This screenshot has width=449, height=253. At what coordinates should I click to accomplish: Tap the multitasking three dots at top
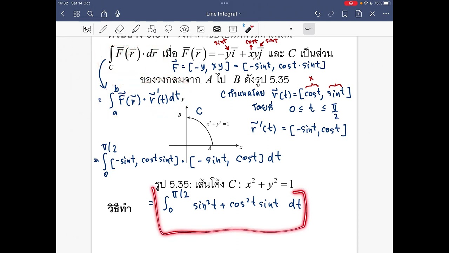coord(224,3)
